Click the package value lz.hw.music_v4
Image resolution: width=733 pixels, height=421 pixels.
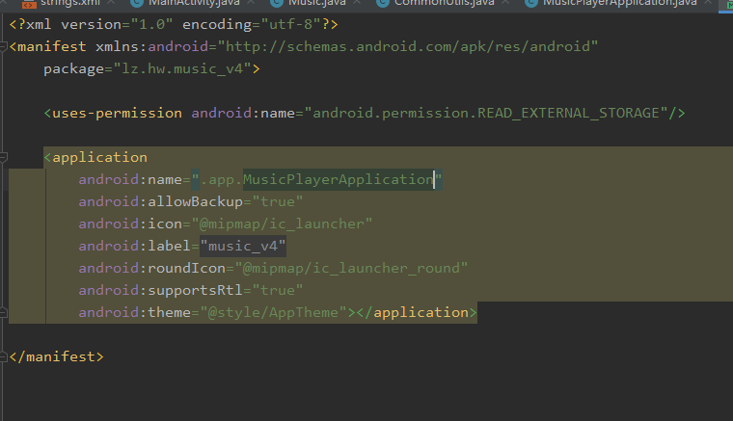[x=182, y=69]
